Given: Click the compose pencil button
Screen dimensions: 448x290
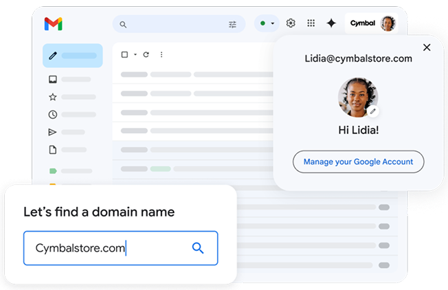Looking at the screenshot, I should (73, 56).
